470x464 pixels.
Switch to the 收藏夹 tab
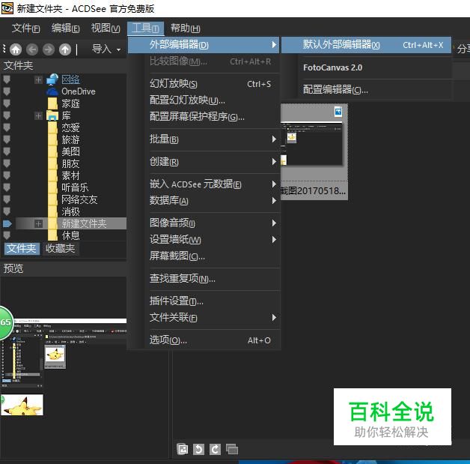[61, 249]
